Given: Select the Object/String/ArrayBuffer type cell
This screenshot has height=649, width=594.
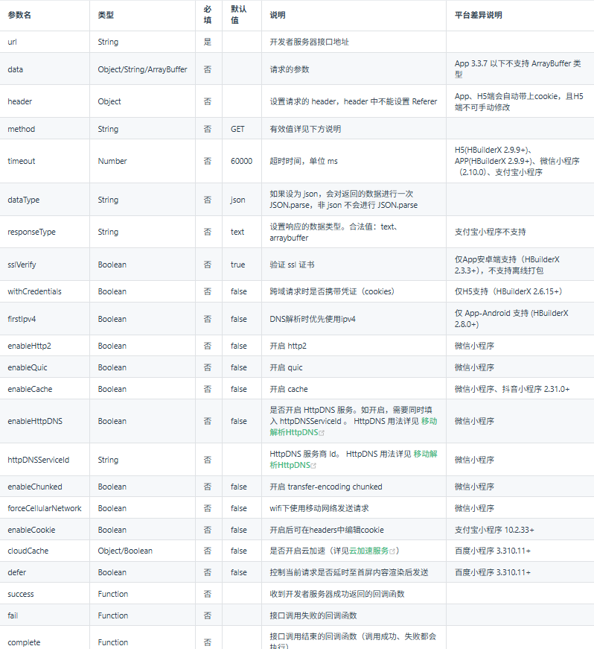Looking at the screenshot, I should 142,69.
